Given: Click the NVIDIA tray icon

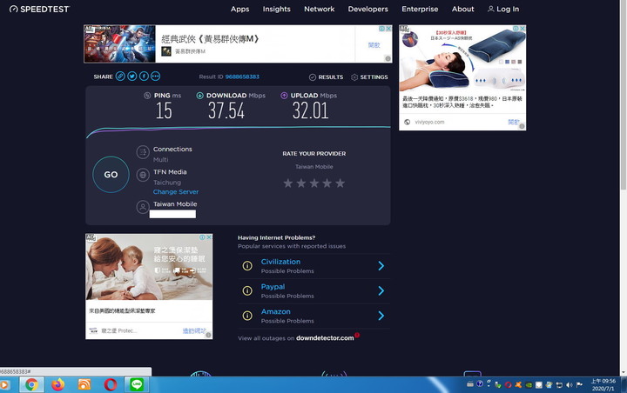Looking at the screenshot, I should tap(529, 385).
